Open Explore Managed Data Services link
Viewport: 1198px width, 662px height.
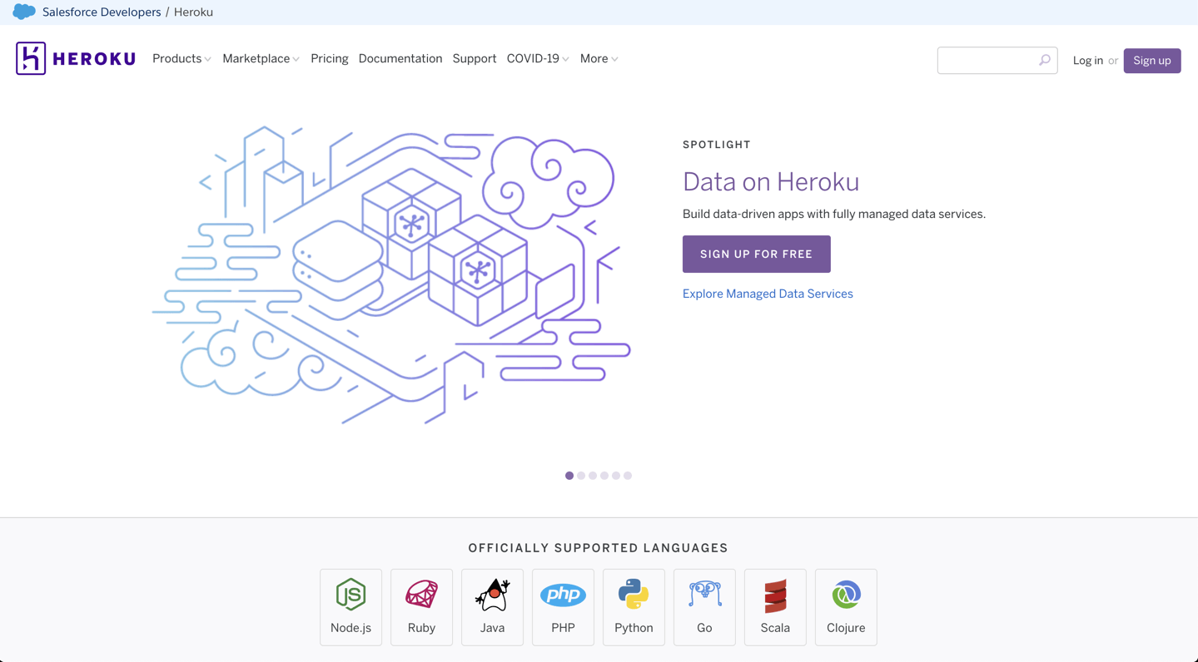pos(767,294)
